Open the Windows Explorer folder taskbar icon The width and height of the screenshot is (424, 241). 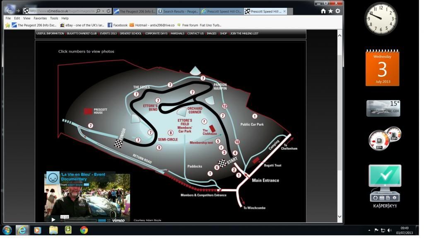coord(53,230)
